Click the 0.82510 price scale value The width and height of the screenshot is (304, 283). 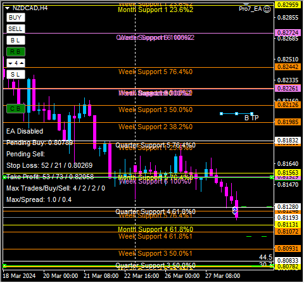point(288,60)
